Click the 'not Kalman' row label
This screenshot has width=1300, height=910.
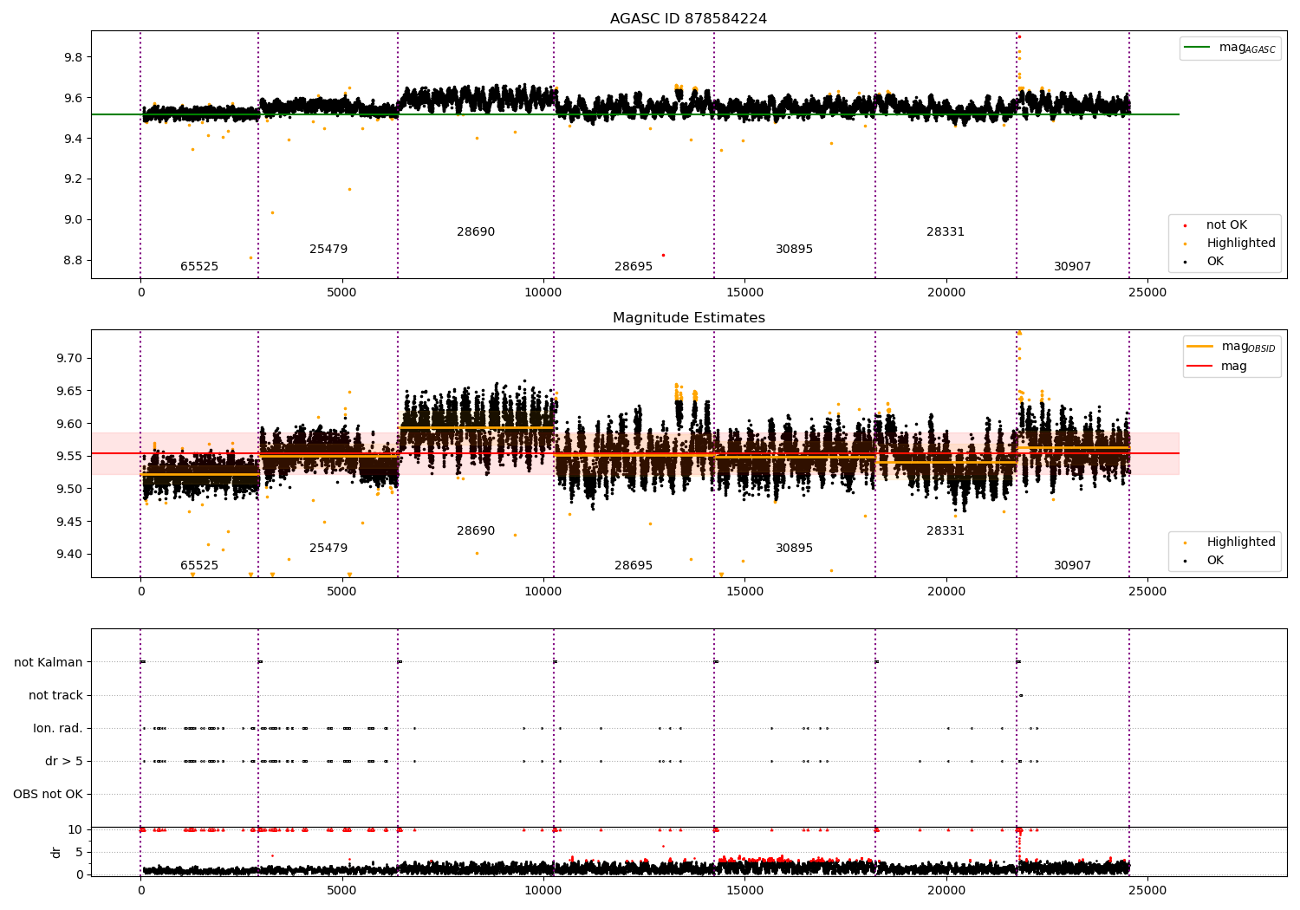pos(49,663)
